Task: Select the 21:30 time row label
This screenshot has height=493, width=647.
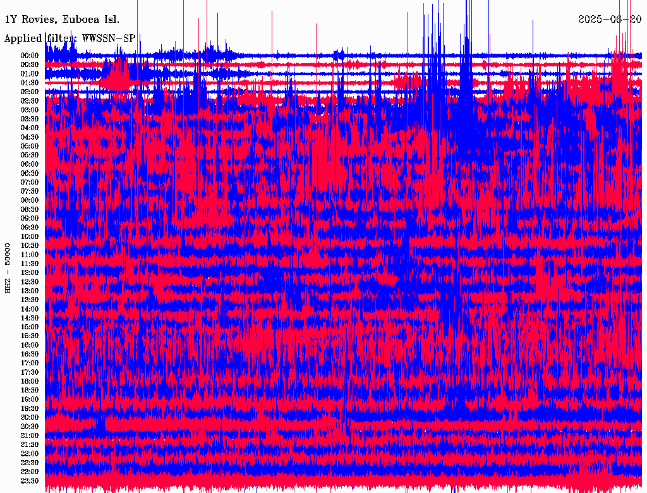Action: click(x=30, y=444)
